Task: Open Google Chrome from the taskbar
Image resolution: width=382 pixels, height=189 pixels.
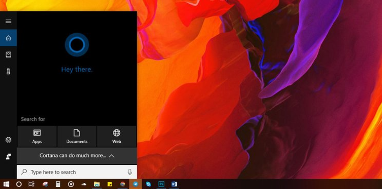Action: (123, 184)
